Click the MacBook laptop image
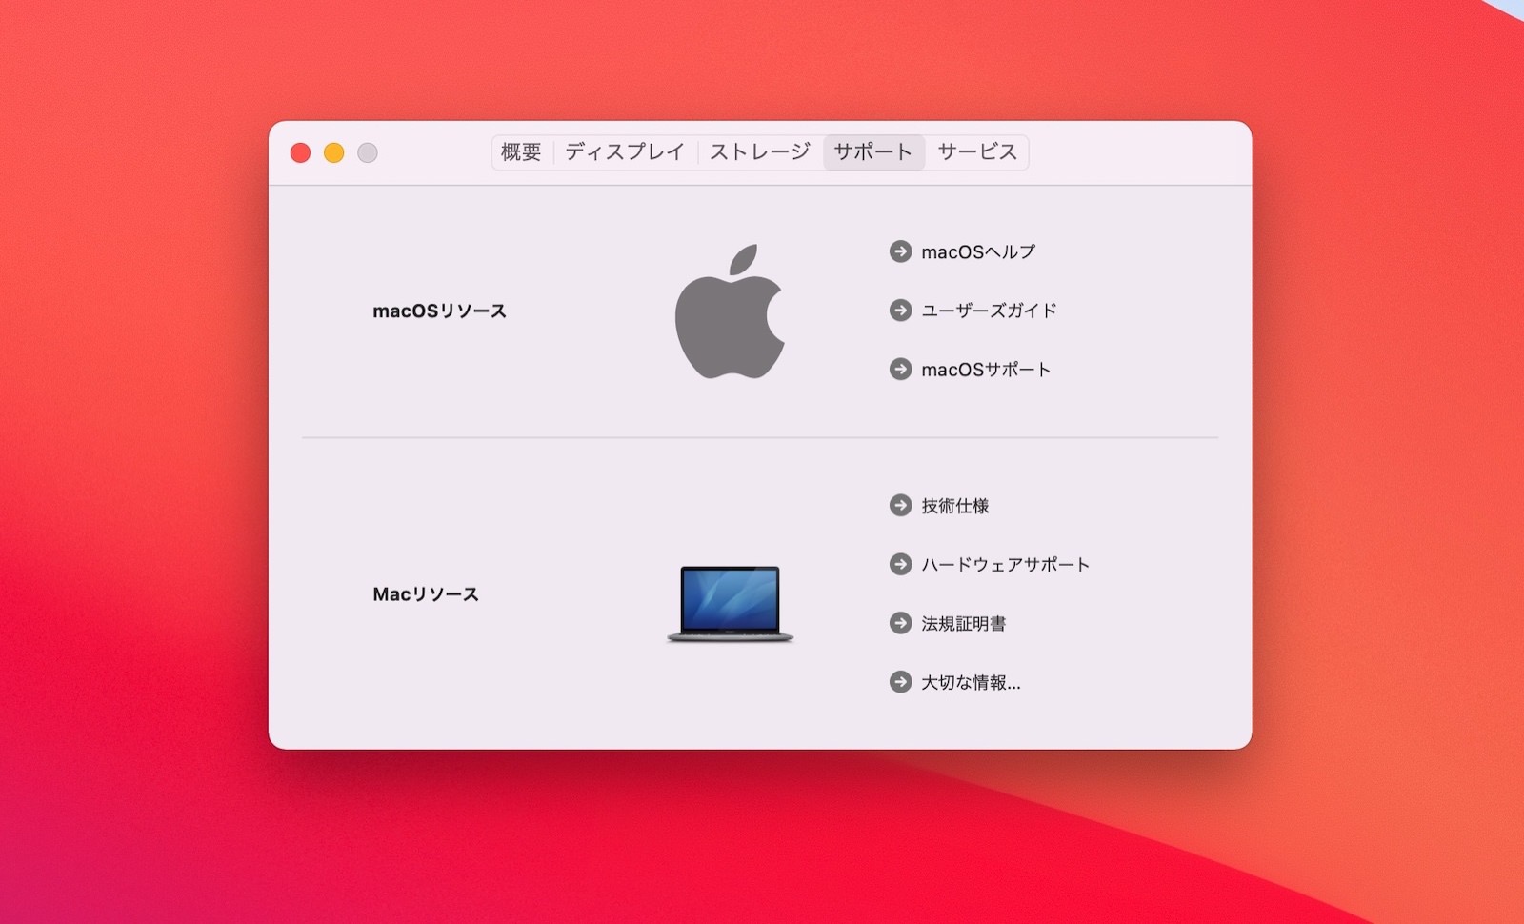Image resolution: width=1524 pixels, height=924 pixels. click(730, 604)
